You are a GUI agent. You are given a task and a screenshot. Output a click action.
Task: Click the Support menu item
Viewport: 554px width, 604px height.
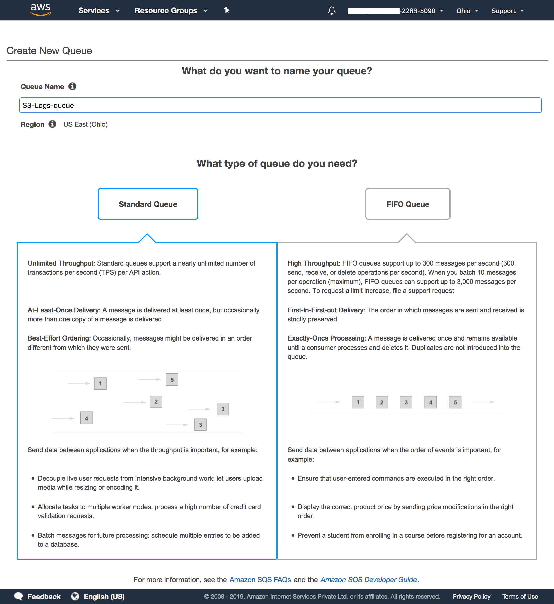(508, 11)
